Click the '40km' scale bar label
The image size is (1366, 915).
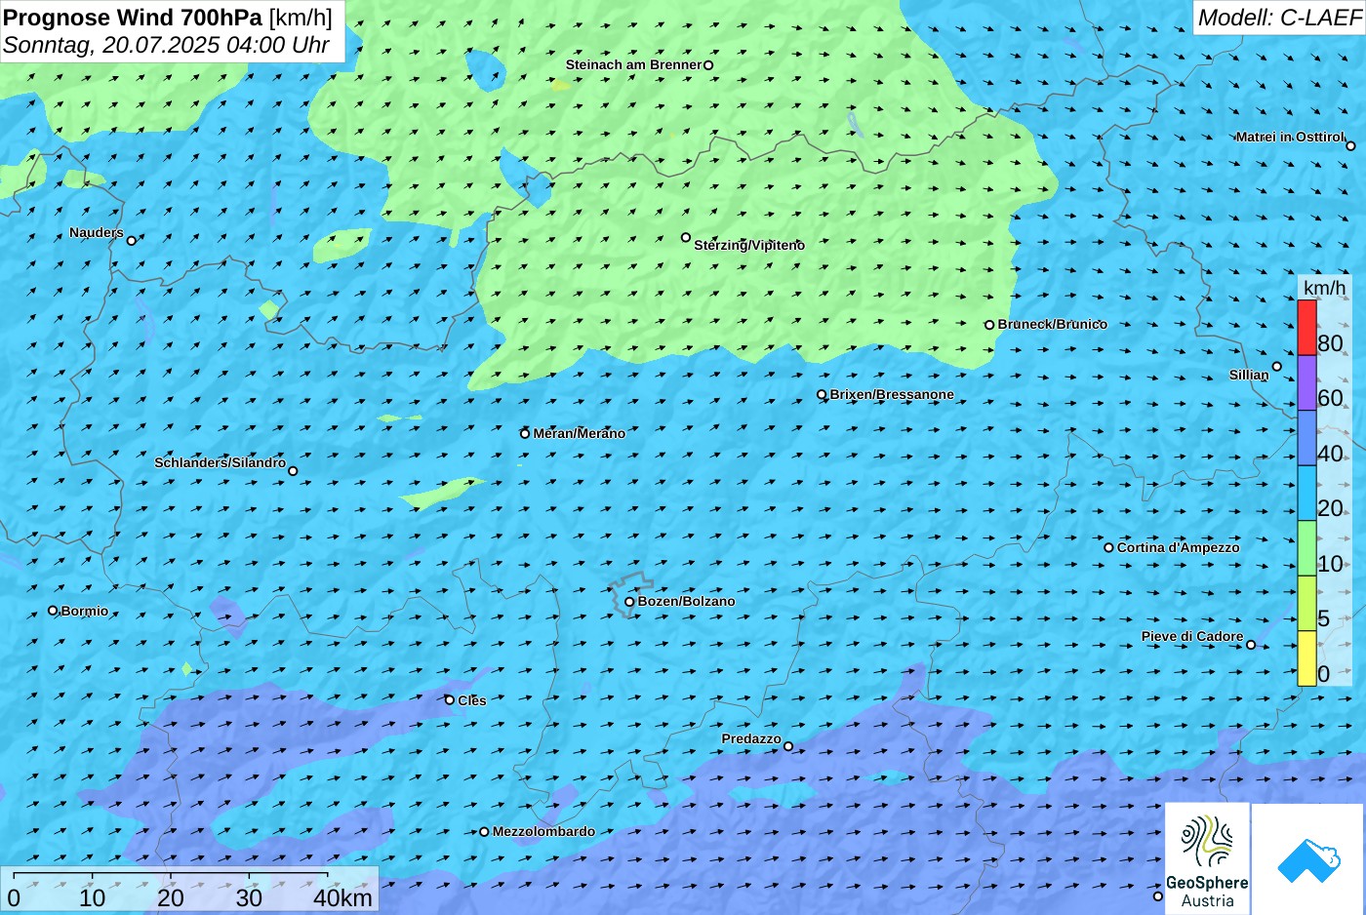pyautogui.click(x=342, y=898)
